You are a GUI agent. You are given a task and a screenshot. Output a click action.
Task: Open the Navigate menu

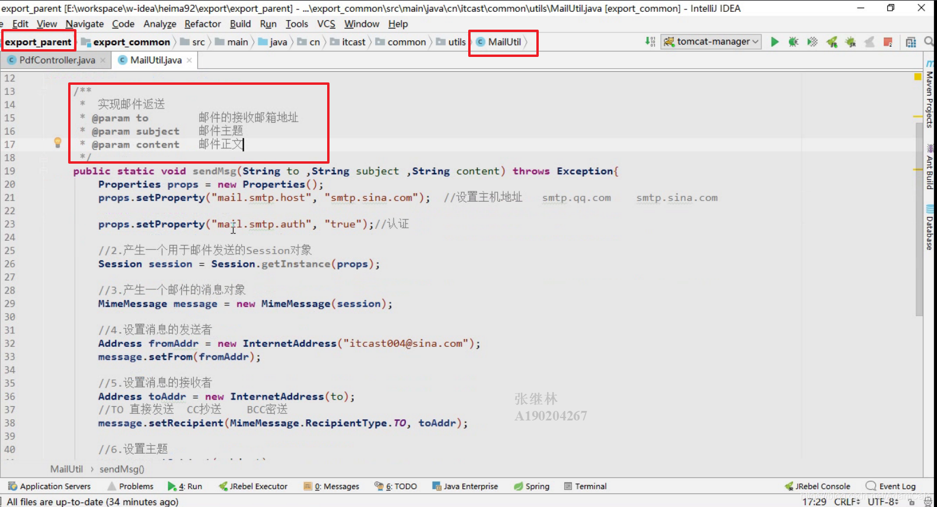(85, 24)
